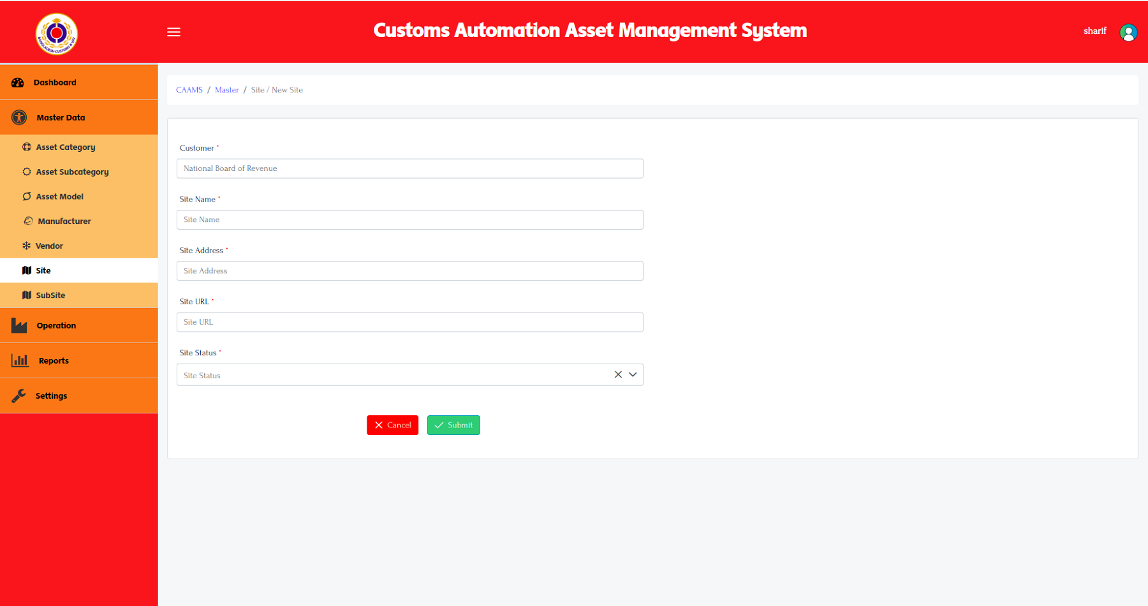1148x606 pixels.
Task: Click the hamburger menu icon
Action: (173, 32)
